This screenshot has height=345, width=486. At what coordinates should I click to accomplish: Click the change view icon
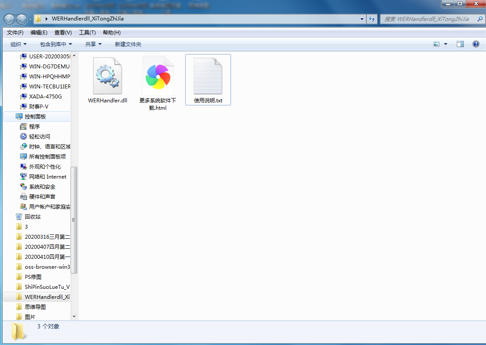[x=436, y=44]
